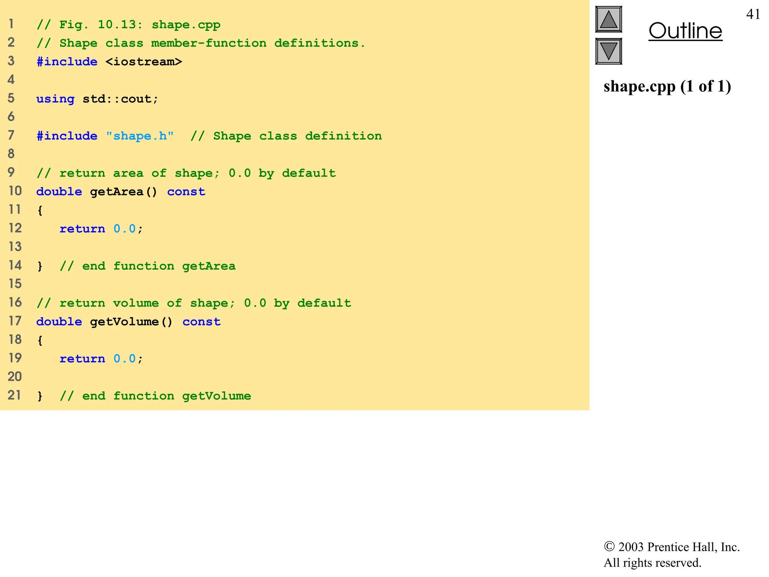Screen dimensions: 769x577
Task: Click the return 0.0 in getVolume
Action: pyautogui.click(x=101, y=359)
